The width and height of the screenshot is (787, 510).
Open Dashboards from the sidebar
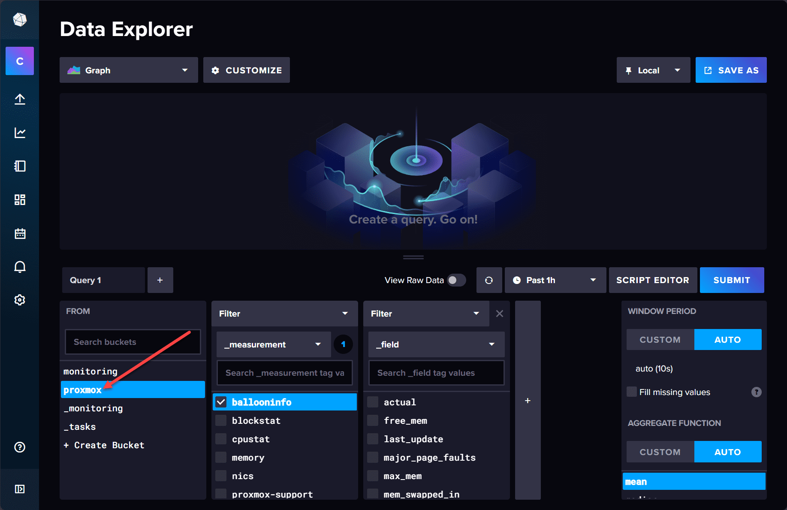point(19,199)
